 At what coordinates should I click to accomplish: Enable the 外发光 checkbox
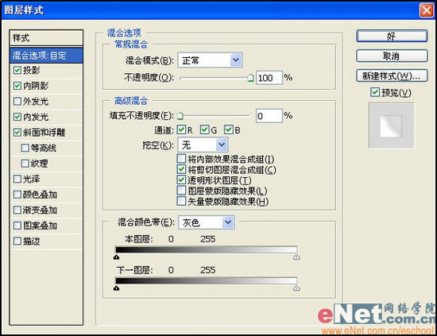coord(17,101)
